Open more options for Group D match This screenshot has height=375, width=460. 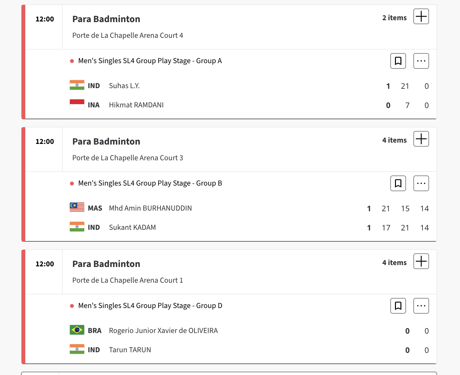(421, 306)
